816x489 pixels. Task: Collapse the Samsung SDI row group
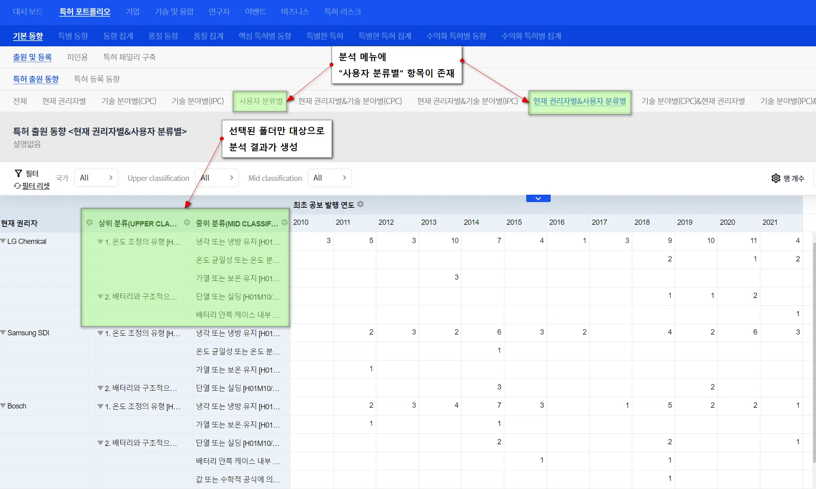tap(3, 333)
